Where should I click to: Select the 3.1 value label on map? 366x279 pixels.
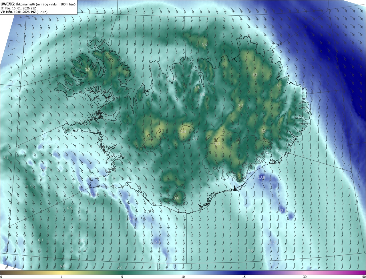(x=255, y=74)
